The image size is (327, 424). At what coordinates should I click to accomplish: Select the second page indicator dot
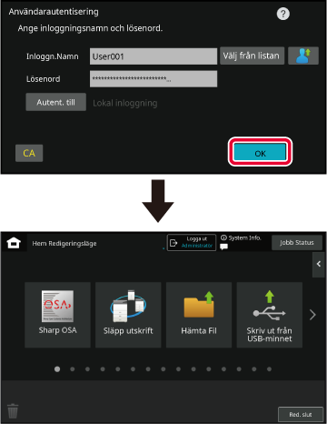click(x=73, y=369)
